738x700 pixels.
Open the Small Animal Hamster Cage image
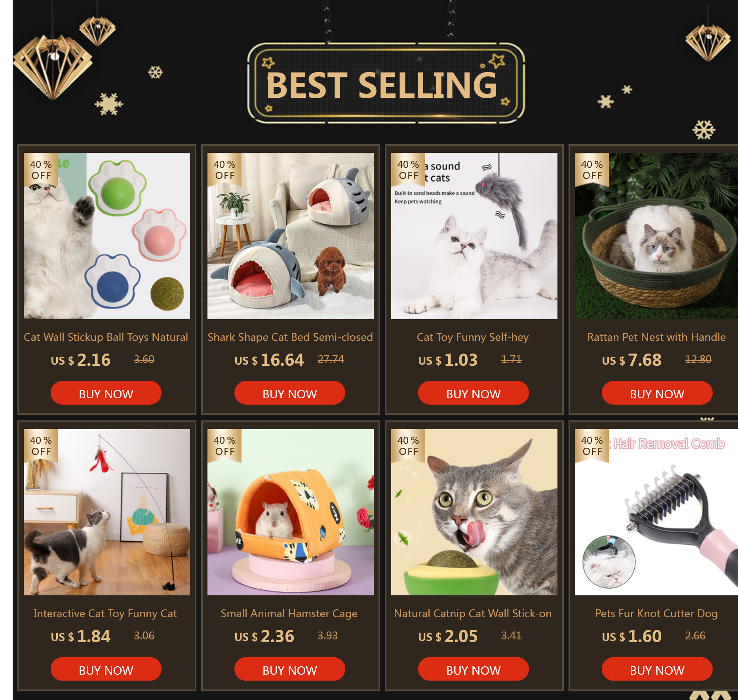[291, 512]
